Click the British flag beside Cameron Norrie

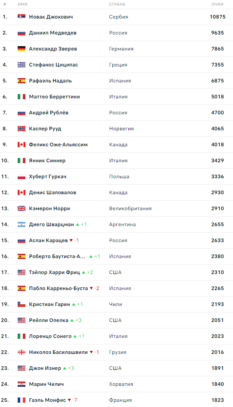(22, 208)
